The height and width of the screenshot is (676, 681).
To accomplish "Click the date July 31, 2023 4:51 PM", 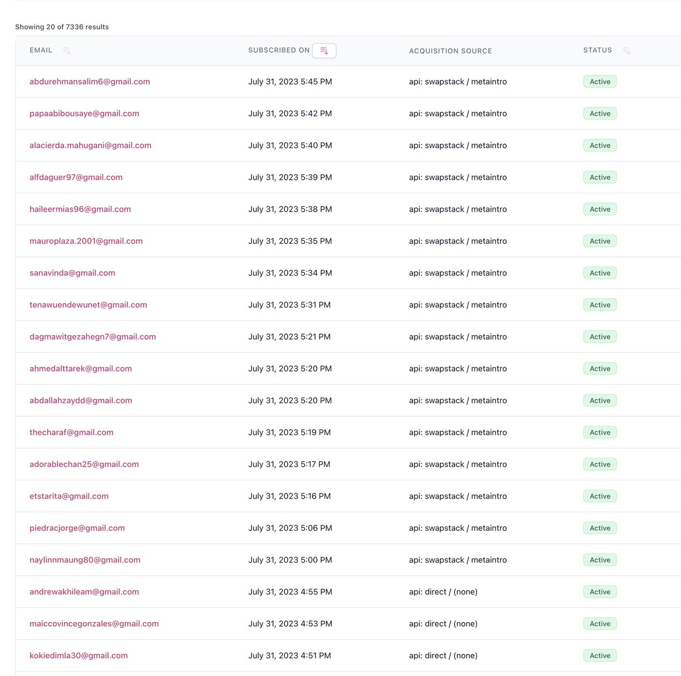I will (289, 656).
